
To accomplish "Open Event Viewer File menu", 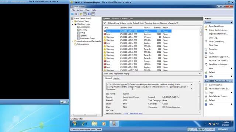I will [73, 10].
